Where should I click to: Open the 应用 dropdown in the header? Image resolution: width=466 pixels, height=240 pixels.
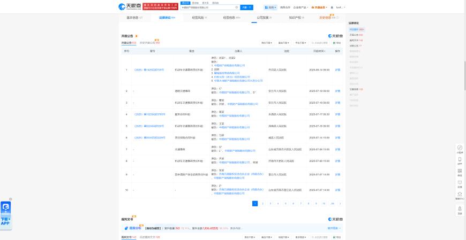270,7
